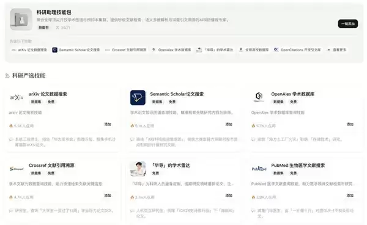
Task: Click the OpenCitations 开放引文库 chip icon
Action: tap(276, 50)
